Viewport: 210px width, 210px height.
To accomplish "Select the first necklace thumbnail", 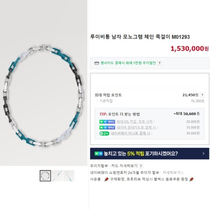I will (45, 176).
